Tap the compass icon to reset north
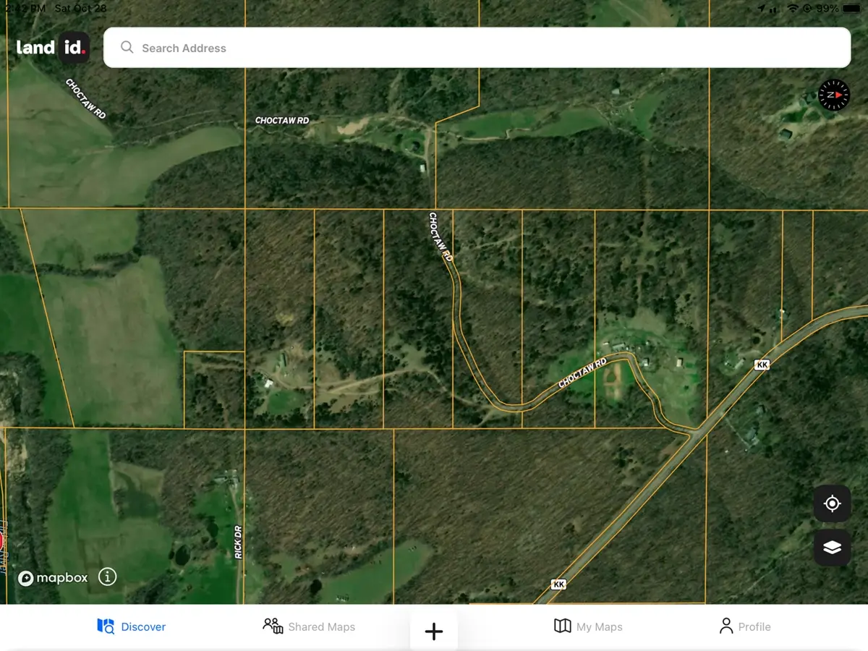 (833, 95)
